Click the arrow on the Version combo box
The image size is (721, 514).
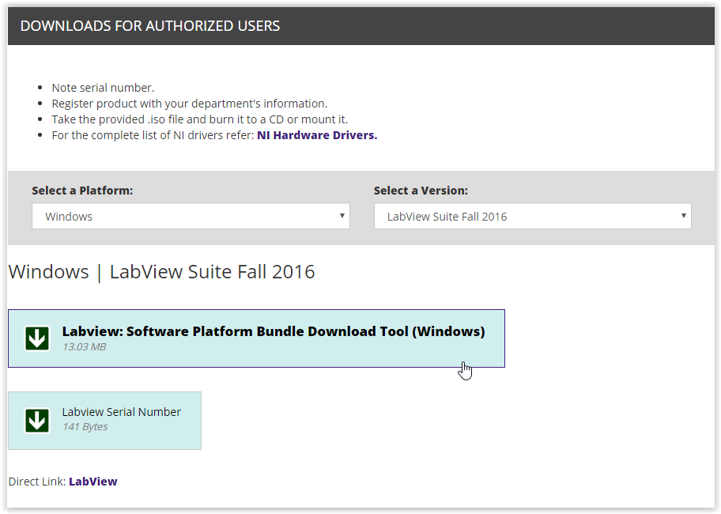(683, 216)
